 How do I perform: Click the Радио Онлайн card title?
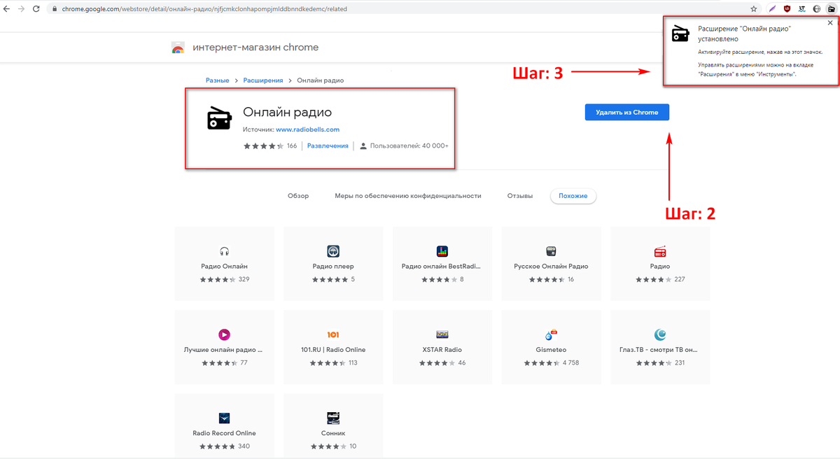pos(224,266)
